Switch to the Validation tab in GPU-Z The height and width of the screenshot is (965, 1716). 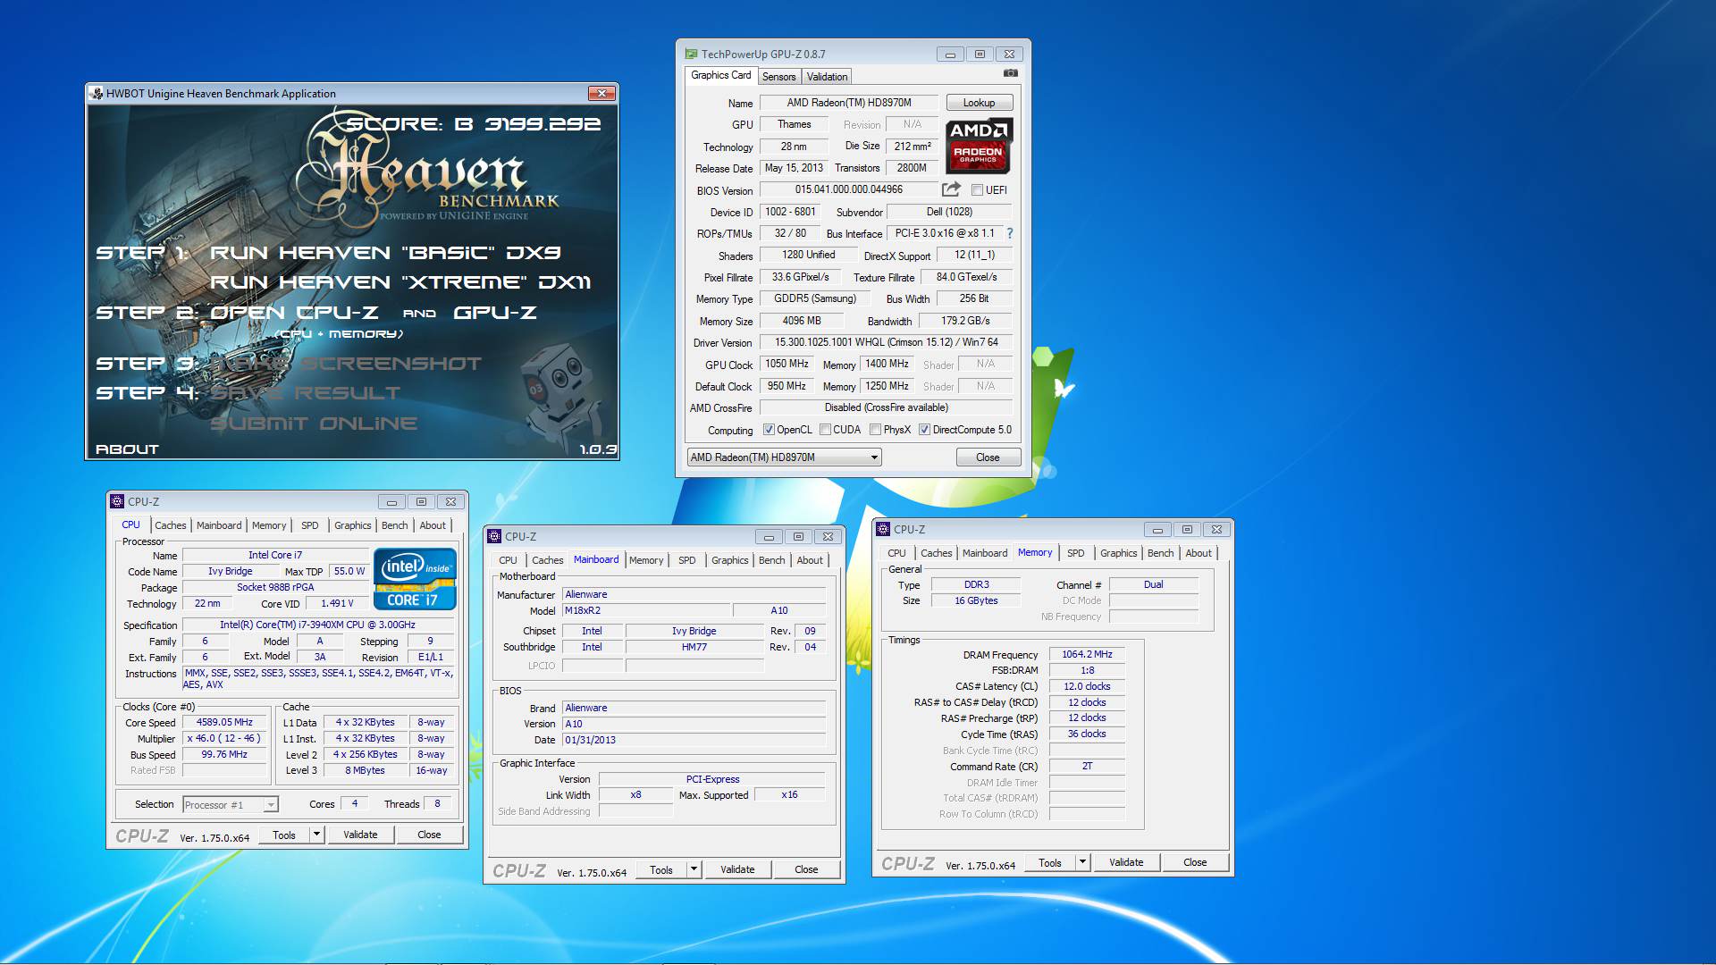point(827,77)
